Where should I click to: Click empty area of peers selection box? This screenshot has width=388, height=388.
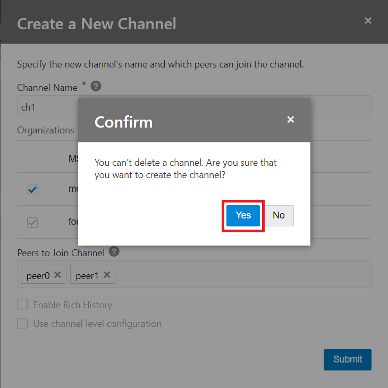click(x=239, y=275)
